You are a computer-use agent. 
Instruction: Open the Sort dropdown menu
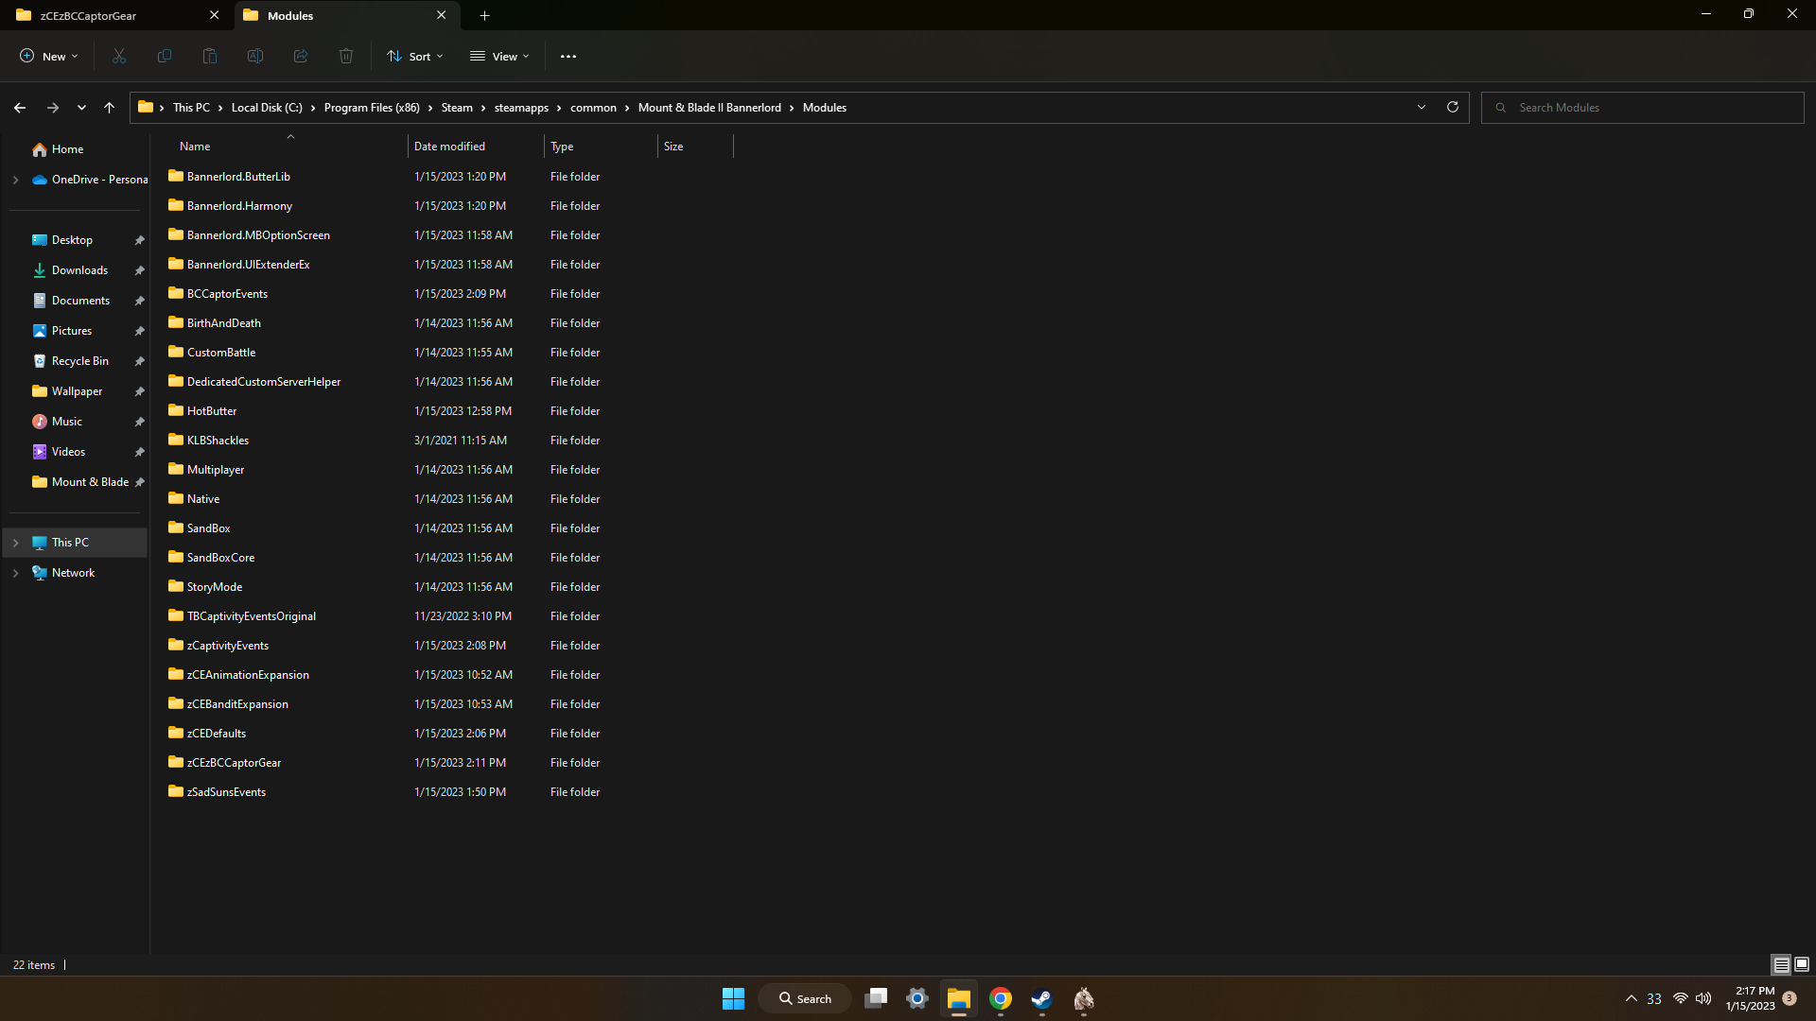415,57
